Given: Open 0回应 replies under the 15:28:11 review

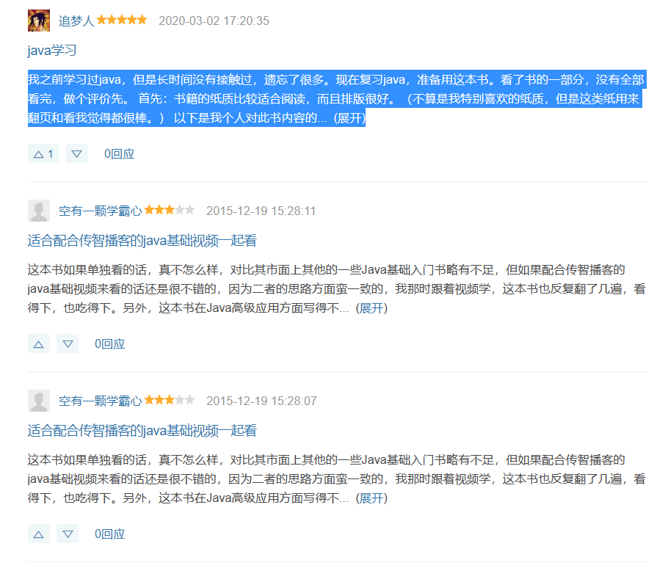Looking at the screenshot, I should coord(109,343).
